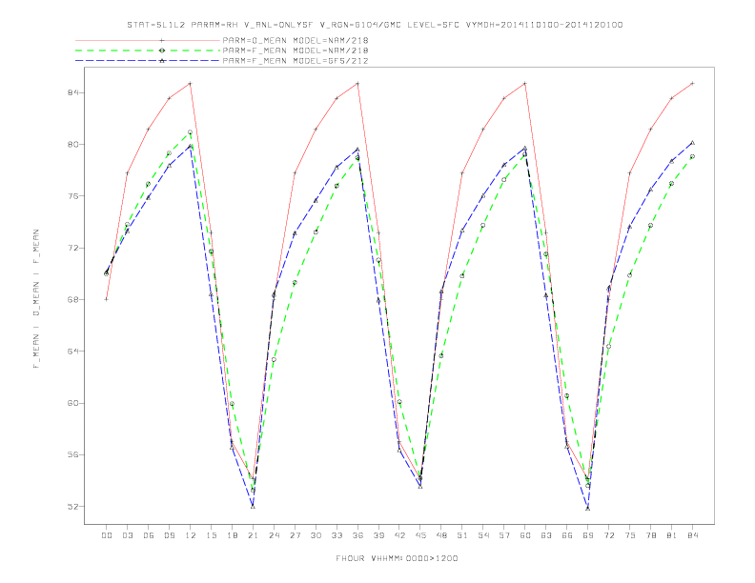Click x-axis forecast hour 39

pyautogui.click(x=378, y=535)
